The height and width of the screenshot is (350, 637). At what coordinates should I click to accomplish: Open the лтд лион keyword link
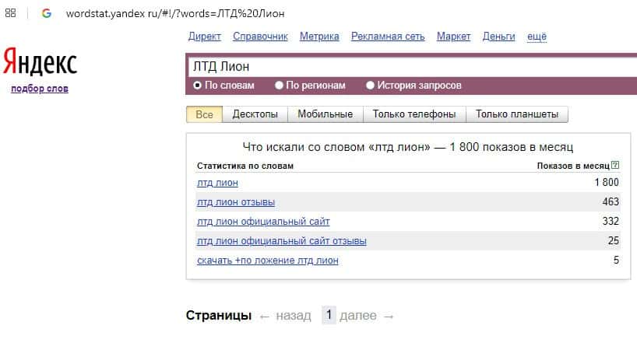coord(217,183)
